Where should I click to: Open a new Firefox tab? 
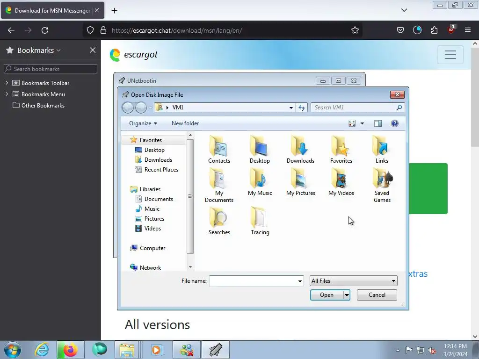(114, 10)
